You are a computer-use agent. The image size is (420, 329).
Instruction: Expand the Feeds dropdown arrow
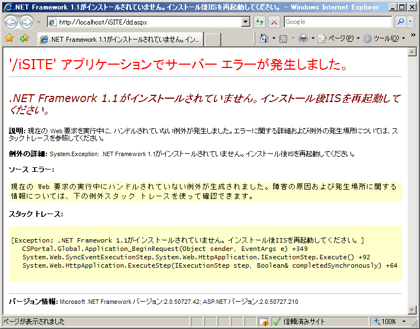tap(293, 39)
